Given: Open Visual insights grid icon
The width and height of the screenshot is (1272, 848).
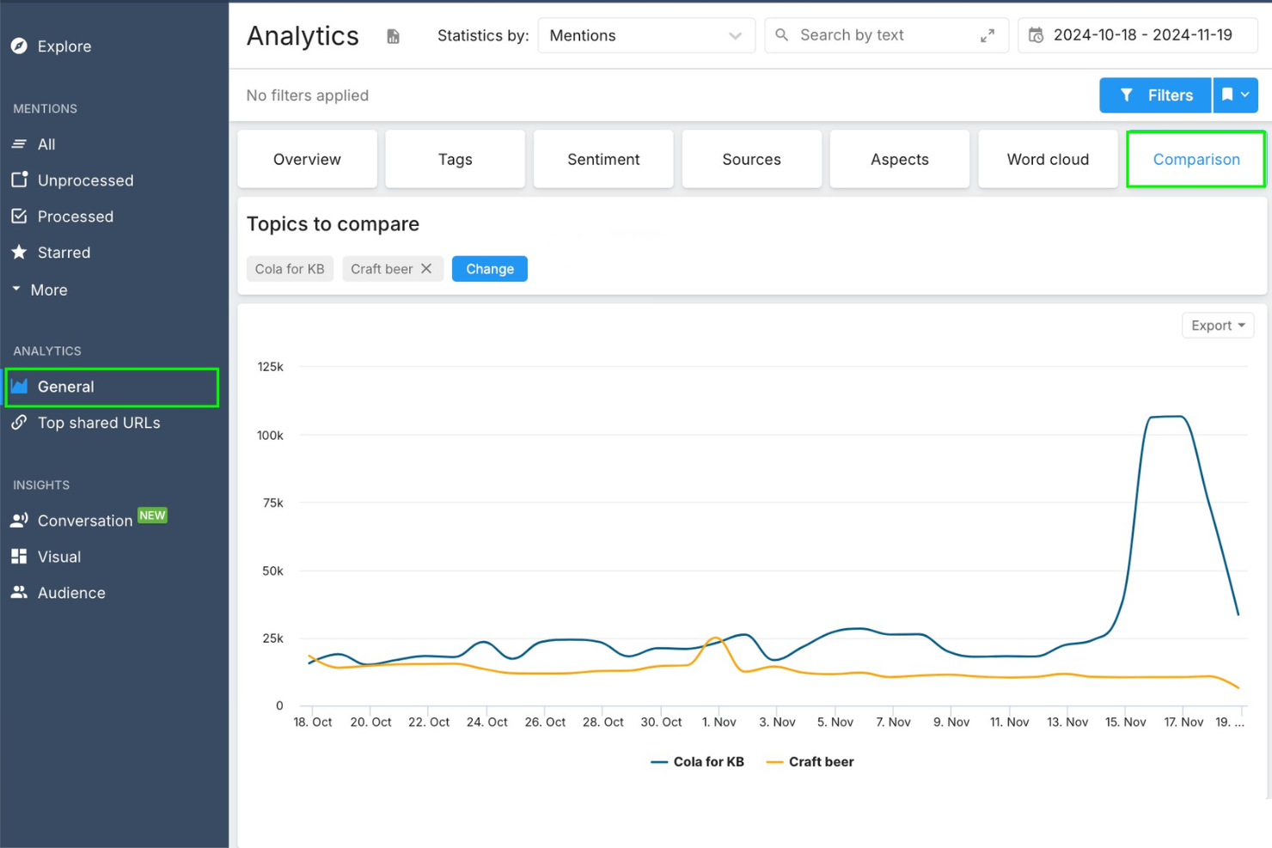Looking at the screenshot, I should click(19, 557).
